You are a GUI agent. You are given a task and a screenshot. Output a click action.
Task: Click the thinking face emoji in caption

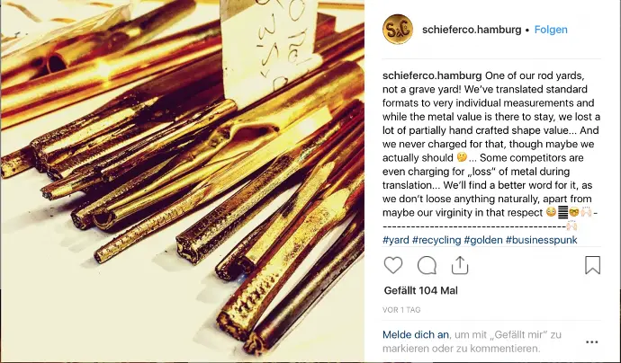coord(462,157)
